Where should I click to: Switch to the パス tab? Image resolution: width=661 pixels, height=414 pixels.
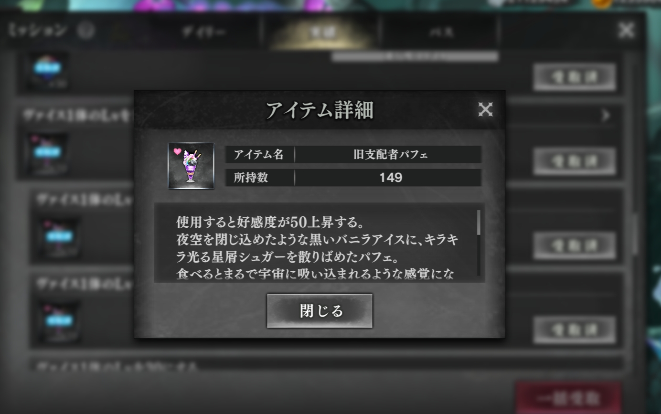point(440,32)
